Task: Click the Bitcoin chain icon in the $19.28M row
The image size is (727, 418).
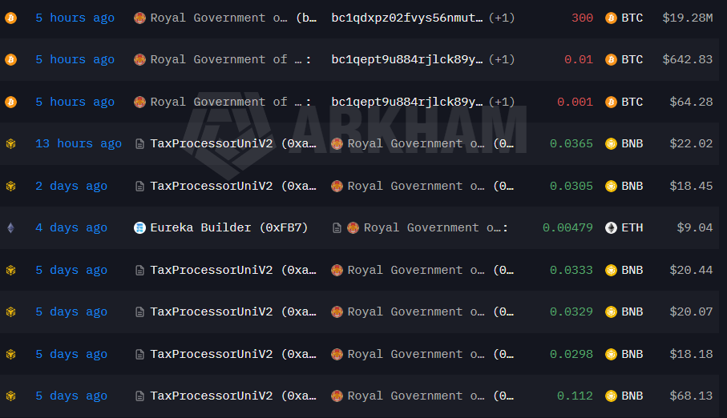Action: tap(10, 18)
